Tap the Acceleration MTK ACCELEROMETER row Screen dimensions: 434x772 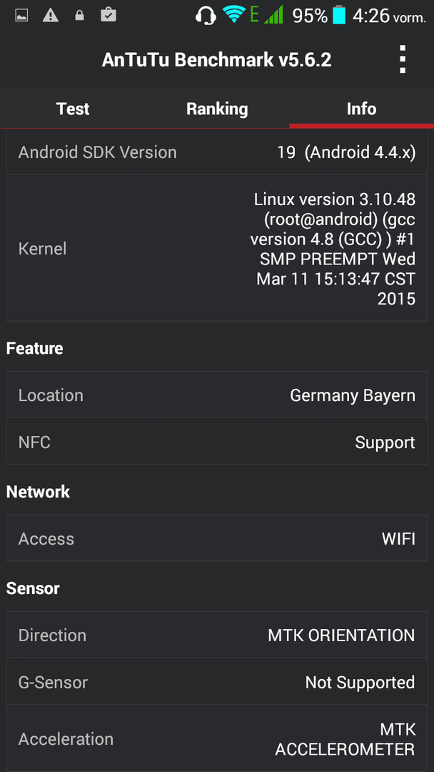pos(217,738)
